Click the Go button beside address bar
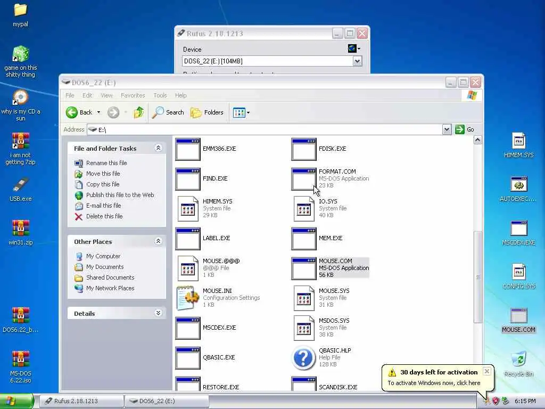Screen dimensions: 545x409 tap(465, 129)
